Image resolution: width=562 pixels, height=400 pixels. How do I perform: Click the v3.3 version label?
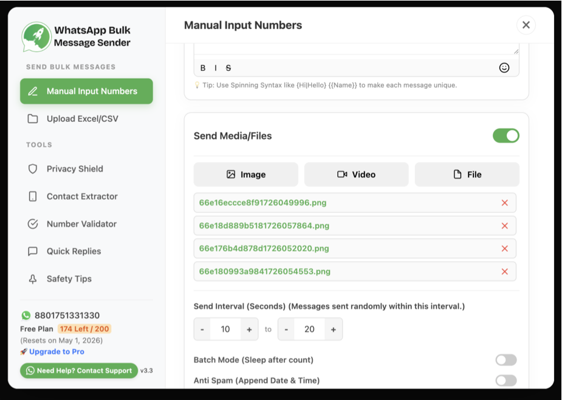(146, 371)
